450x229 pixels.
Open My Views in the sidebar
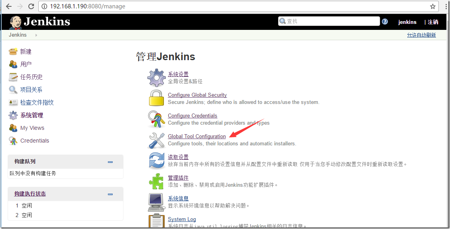[32, 128]
